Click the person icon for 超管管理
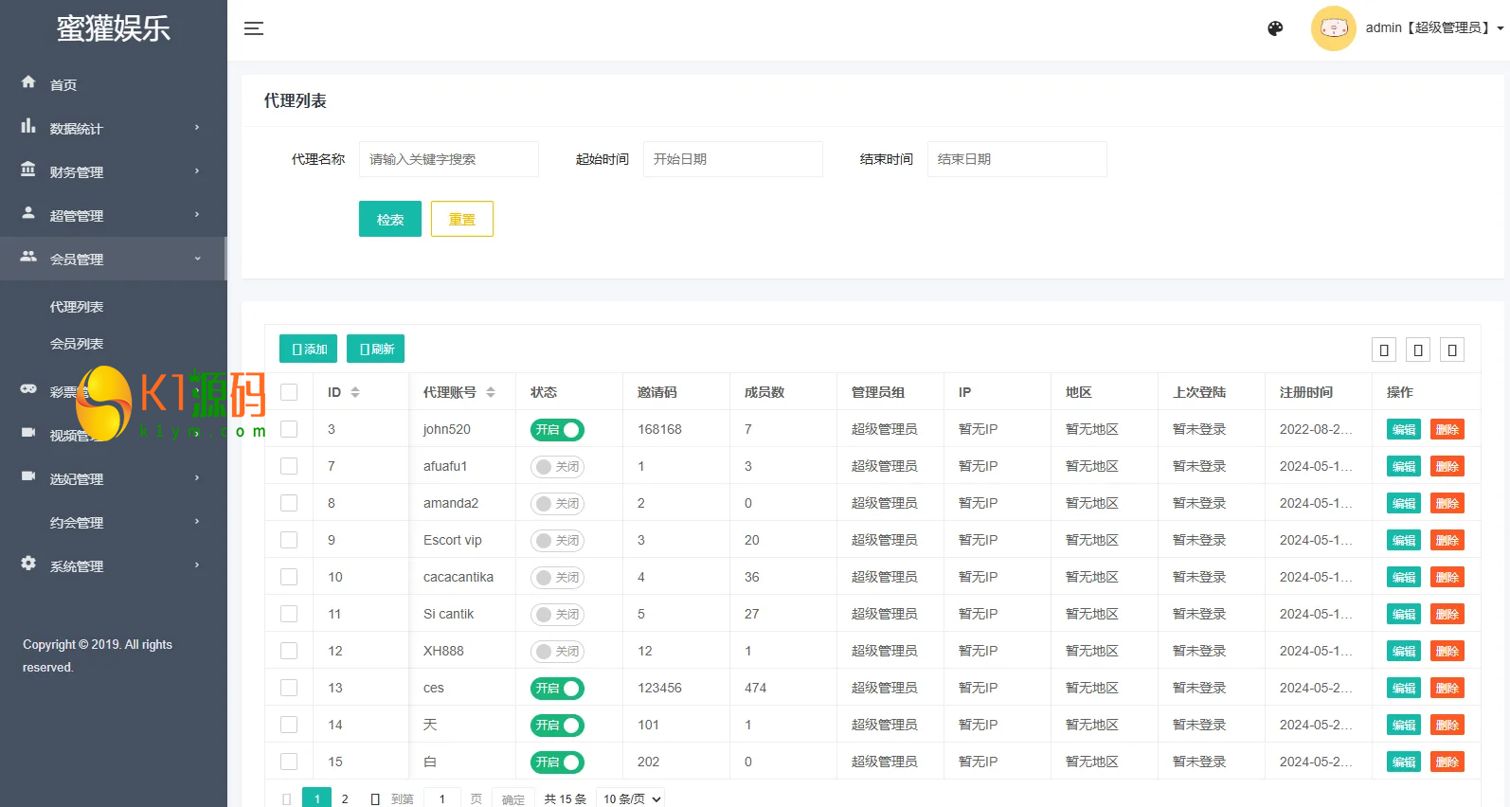This screenshot has width=1510, height=807. pos(28,213)
